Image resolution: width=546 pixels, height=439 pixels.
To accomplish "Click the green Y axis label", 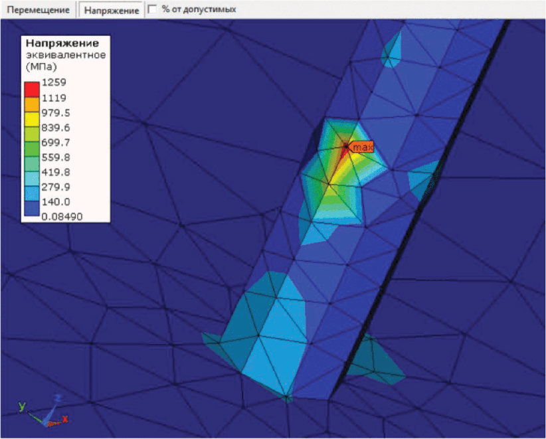I will pyautogui.click(x=22, y=406).
